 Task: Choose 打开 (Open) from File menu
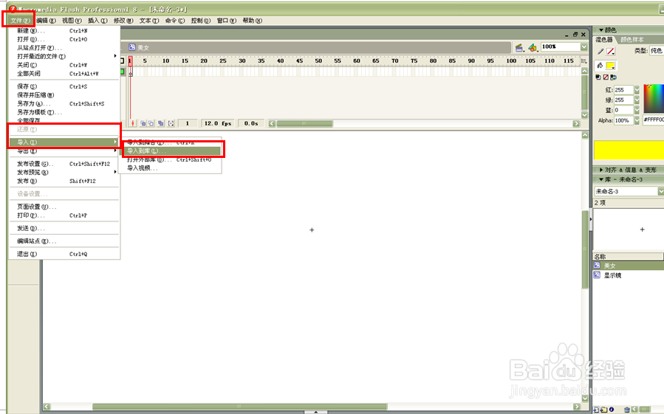pos(64,39)
